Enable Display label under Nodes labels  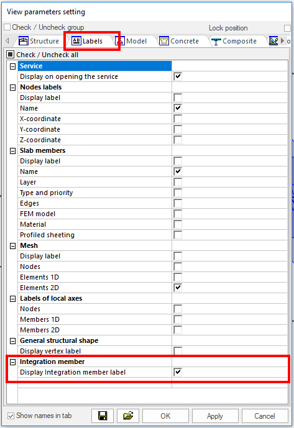tap(178, 98)
